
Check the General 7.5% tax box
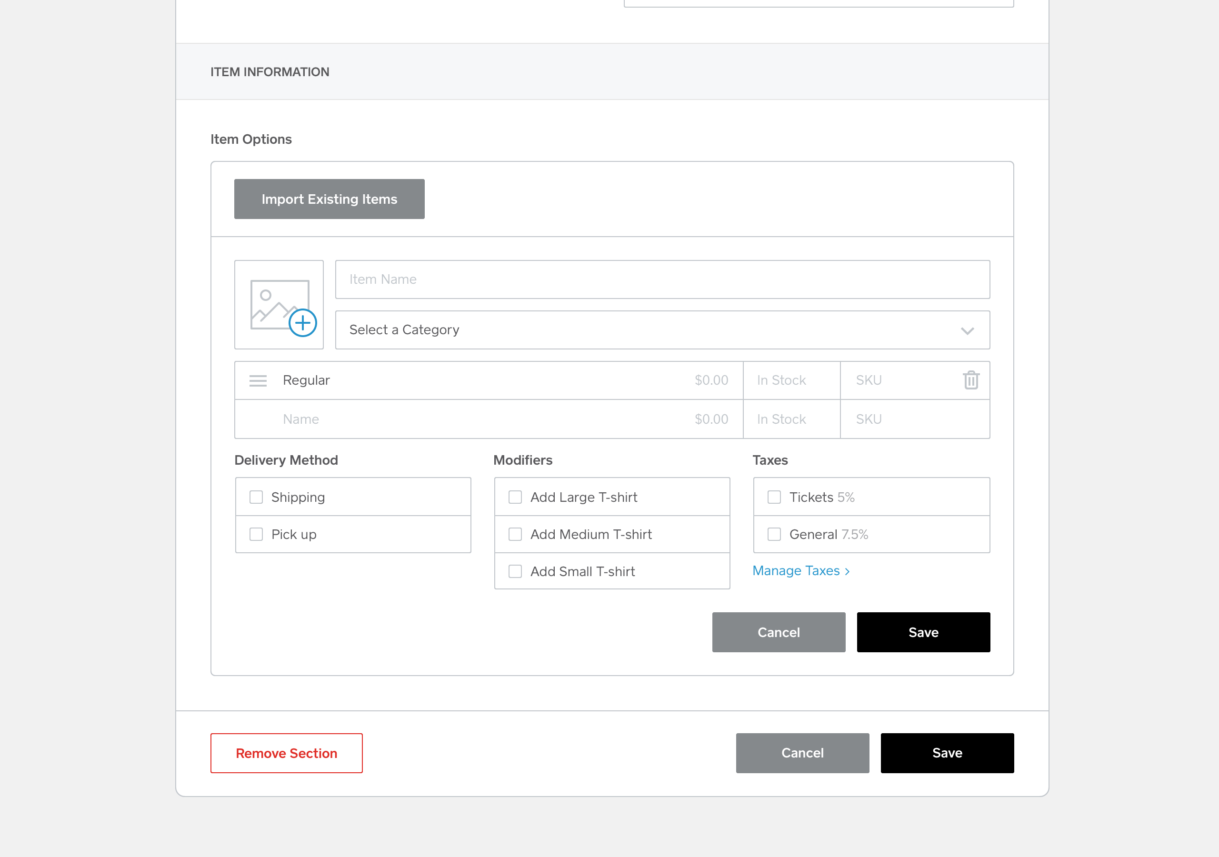pyautogui.click(x=774, y=534)
